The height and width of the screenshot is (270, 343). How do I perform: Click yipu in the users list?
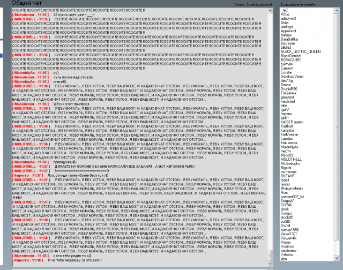(x=284, y=259)
